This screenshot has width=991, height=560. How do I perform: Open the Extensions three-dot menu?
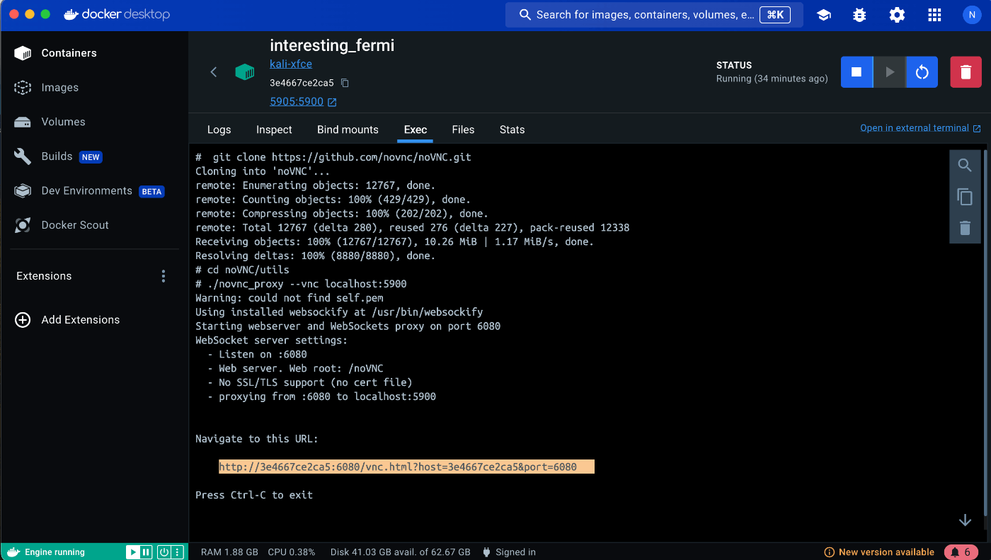(x=164, y=276)
